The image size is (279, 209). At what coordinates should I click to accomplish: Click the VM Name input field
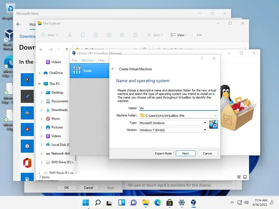(178, 108)
